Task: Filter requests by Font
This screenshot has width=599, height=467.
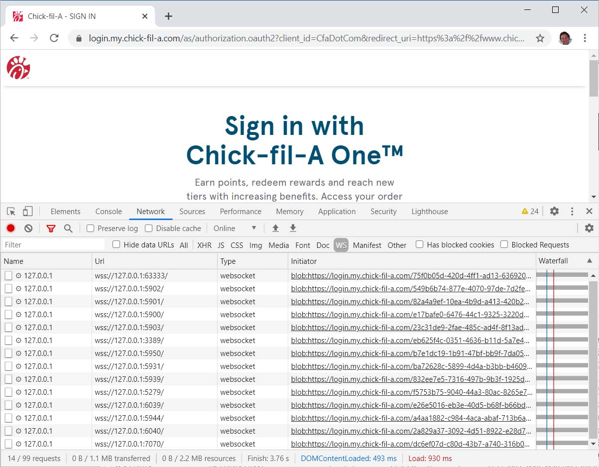Action: point(303,245)
